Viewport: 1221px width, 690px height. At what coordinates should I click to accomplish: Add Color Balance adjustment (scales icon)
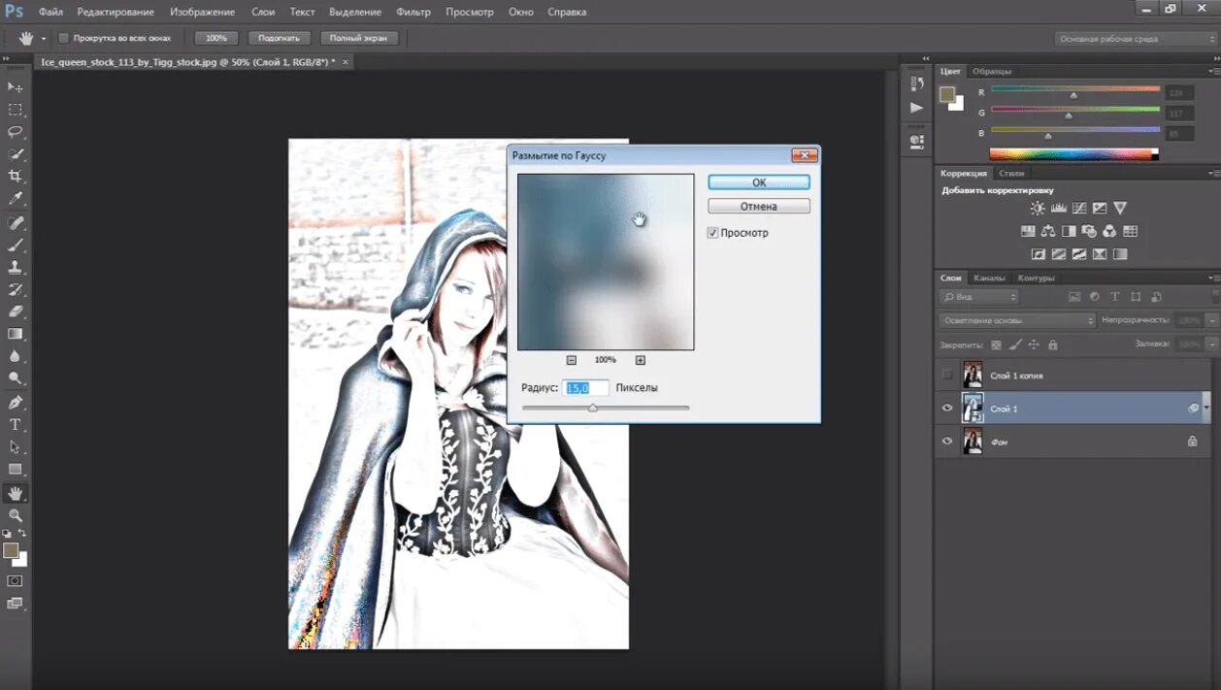coord(1048,232)
